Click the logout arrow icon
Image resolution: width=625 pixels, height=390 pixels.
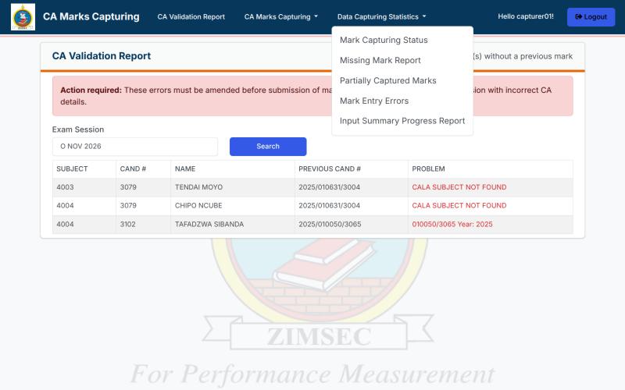[x=578, y=16]
